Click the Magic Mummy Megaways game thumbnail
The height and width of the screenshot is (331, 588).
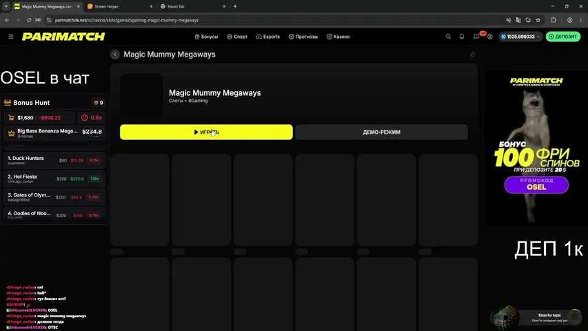[x=141, y=95]
